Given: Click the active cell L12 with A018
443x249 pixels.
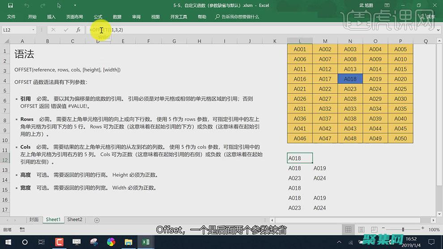Looking at the screenshot, I should coord(300,158).
